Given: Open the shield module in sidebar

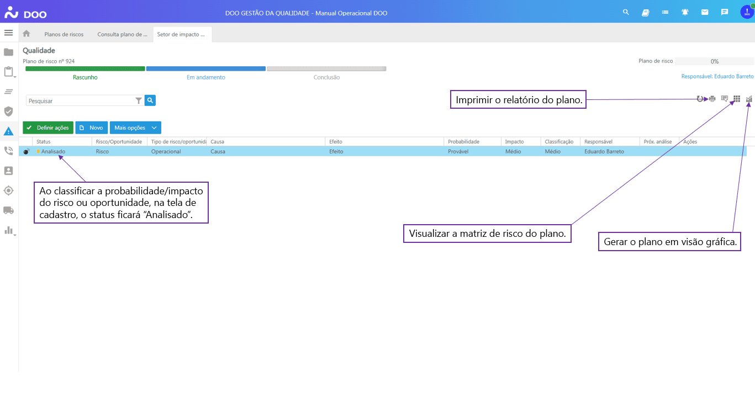Looking at the screenshot, I should coord(8,112).
